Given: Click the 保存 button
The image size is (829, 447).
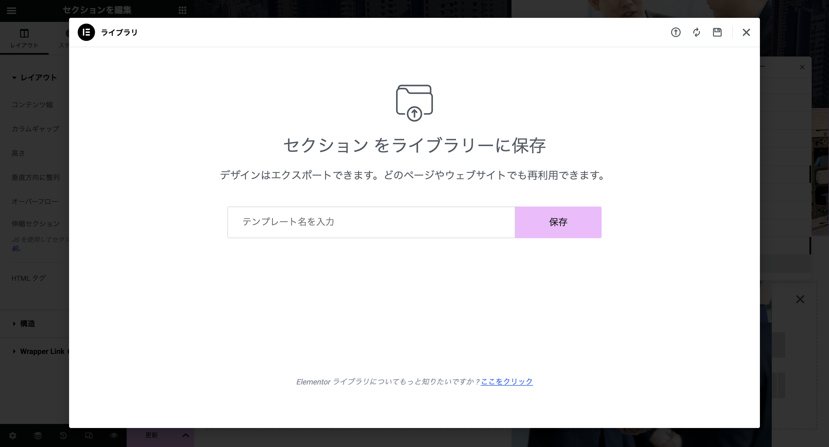Looking at the screenshot, I should 558,222.
